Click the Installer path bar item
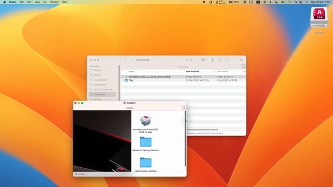This screenshot has height=187, width=333. (x=80, y=175)
